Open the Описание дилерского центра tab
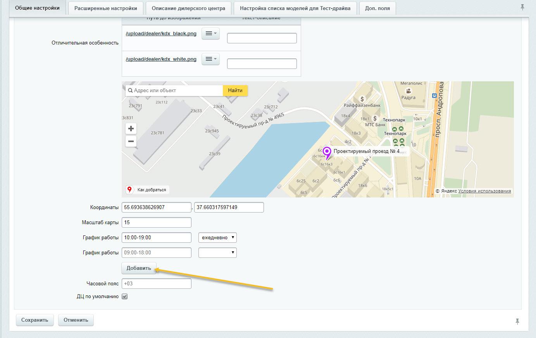 click(x=188, y=8)
